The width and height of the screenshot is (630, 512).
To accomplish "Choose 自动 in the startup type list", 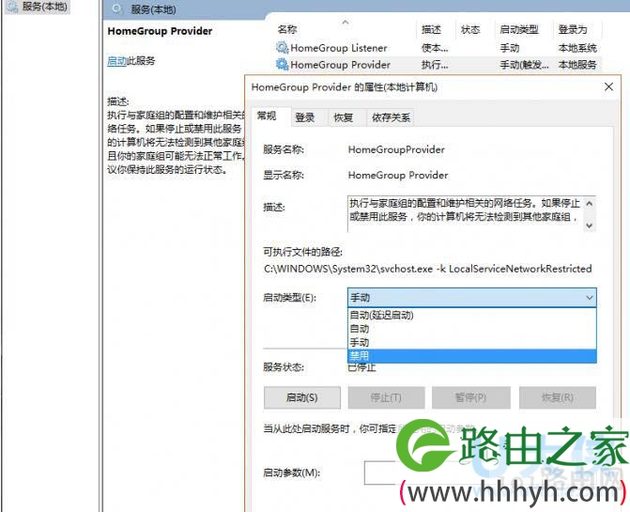I will (x=471, y=329).
